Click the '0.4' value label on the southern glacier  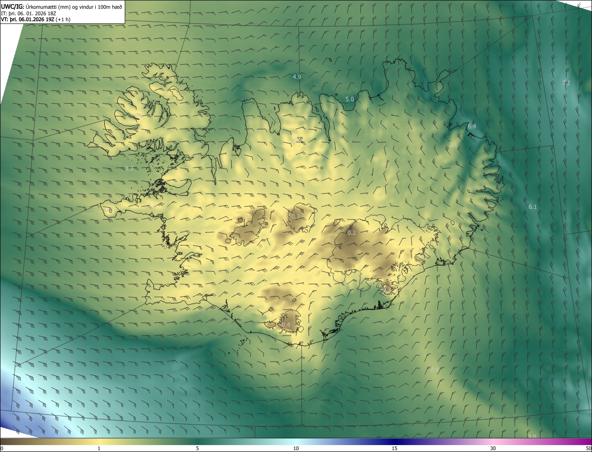click(x=286, y=324)
